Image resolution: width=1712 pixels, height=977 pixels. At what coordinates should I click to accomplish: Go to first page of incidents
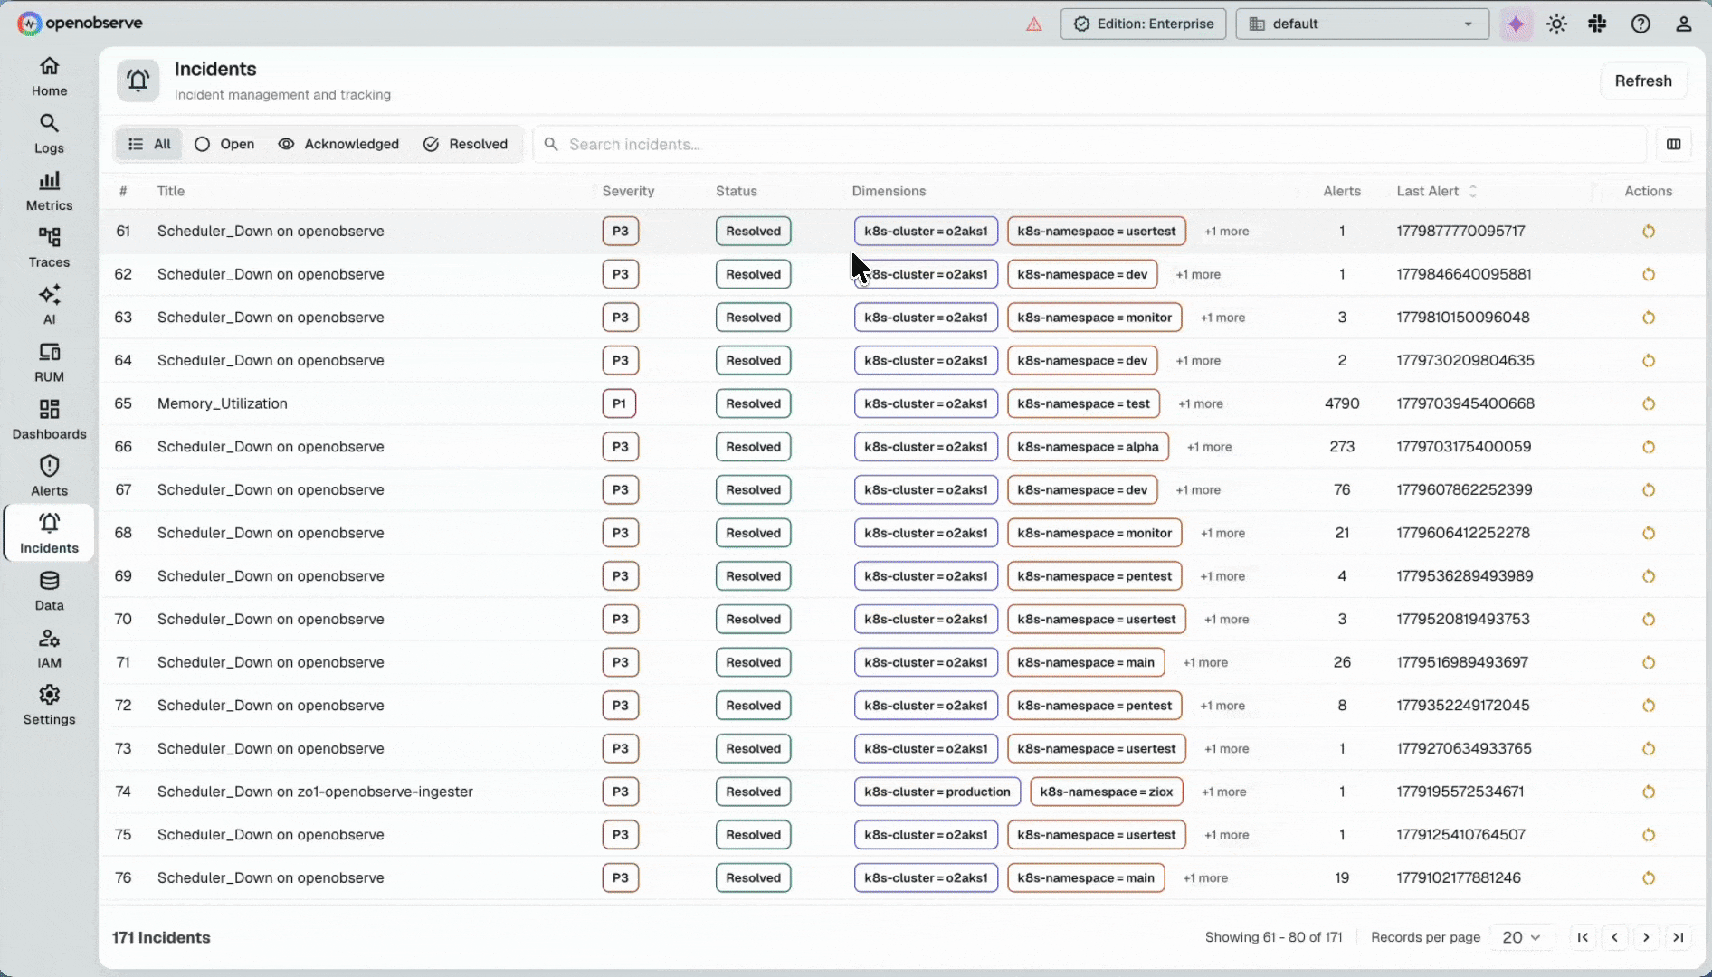[1582, 937]
